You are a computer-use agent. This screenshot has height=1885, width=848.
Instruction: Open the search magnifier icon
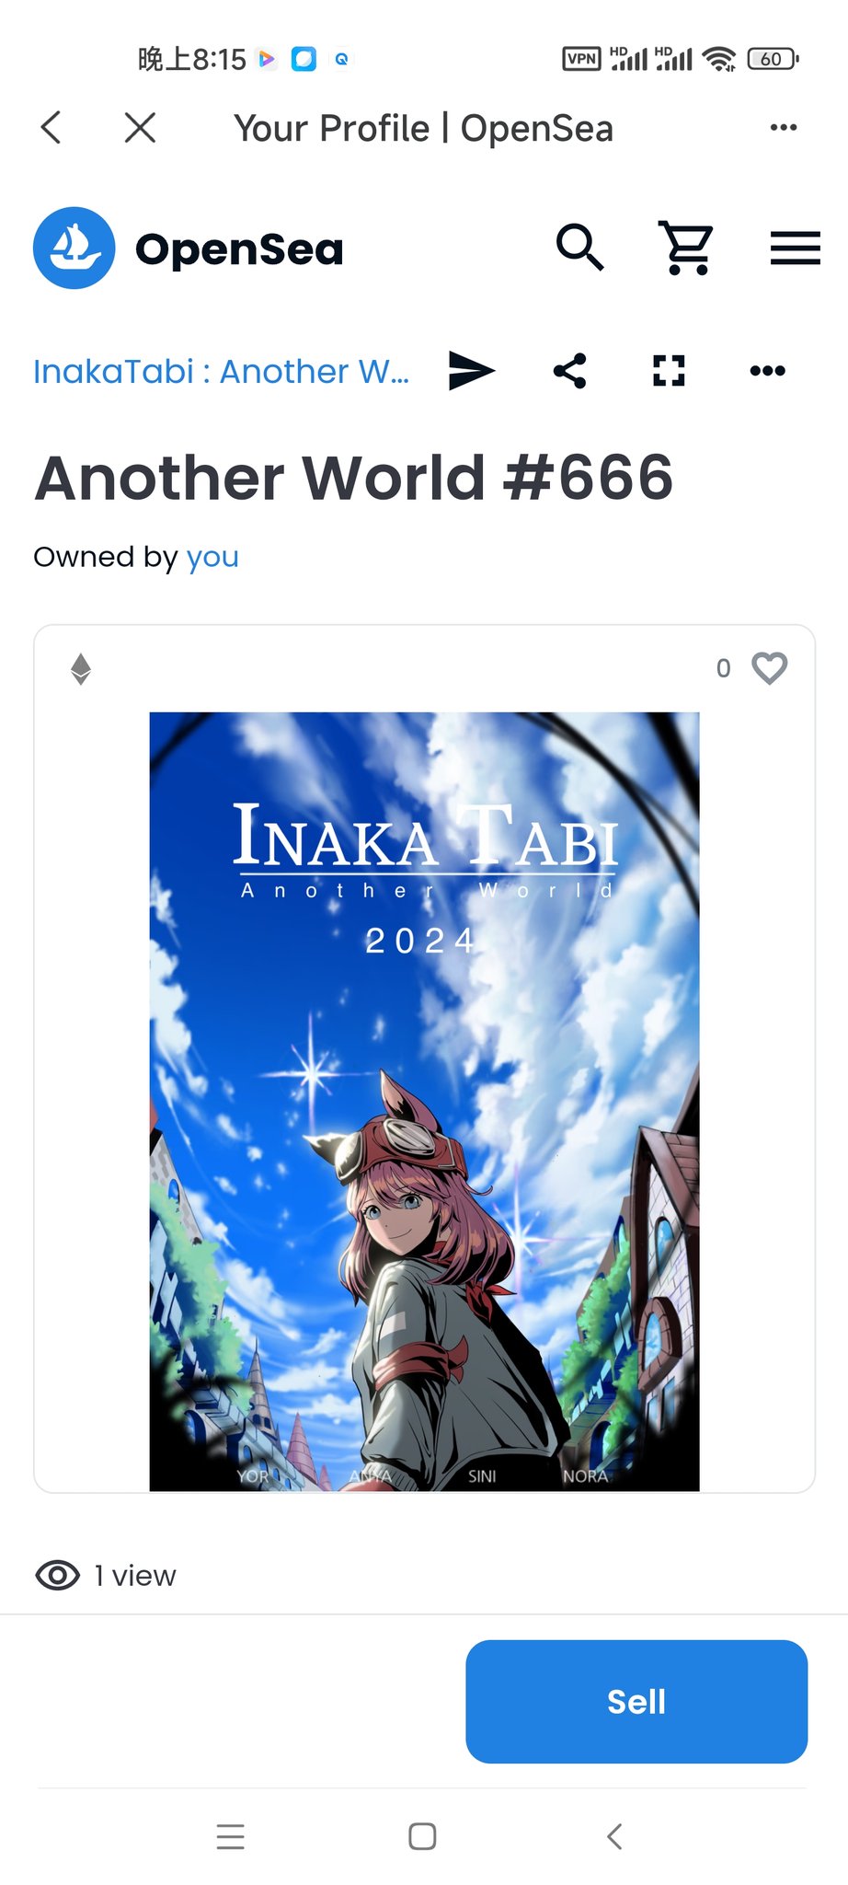click(x=579, y=247)
